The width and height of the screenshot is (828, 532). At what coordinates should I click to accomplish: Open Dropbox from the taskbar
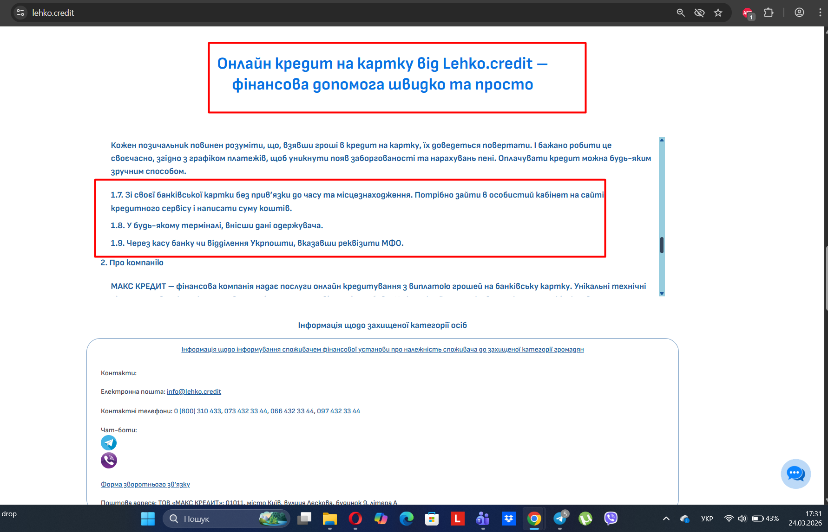[509, 519]
